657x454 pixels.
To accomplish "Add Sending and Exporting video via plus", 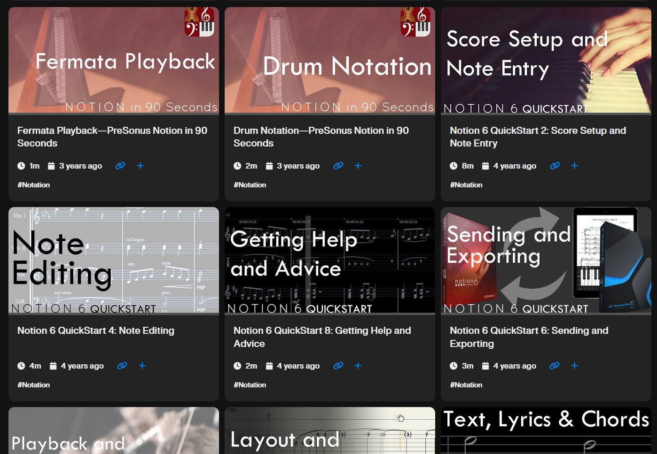I will click(x=574, y=366).
